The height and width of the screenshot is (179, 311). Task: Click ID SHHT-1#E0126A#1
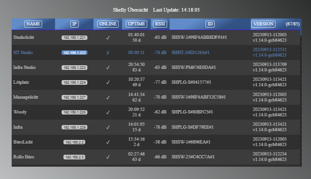(x=190, y=53)
